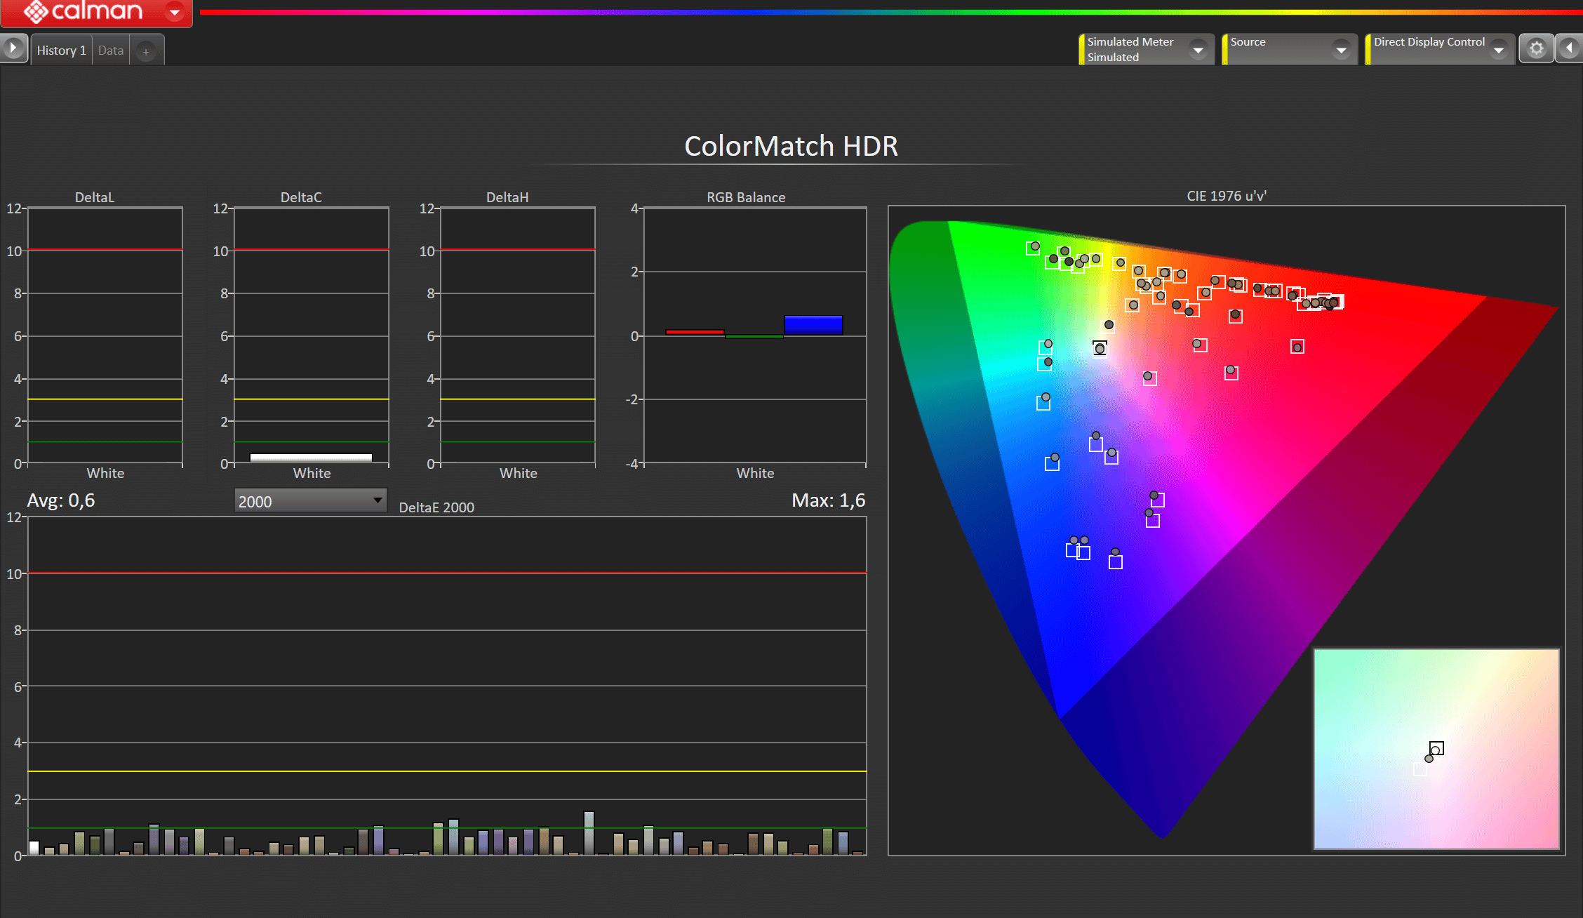The height and width of the screenshot is (918, 1583).
Task: Open Direct Display Control dropdown arrow
Action: (1499, 50)
